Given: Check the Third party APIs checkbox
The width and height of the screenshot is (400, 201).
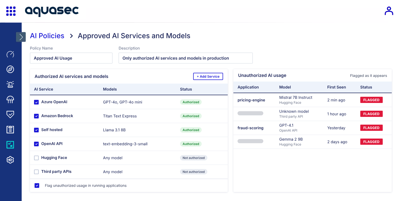Looking at the screenshot, I should point(36,172).
